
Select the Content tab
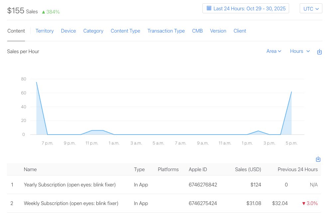pyautogui.click(x=16, y=31)
